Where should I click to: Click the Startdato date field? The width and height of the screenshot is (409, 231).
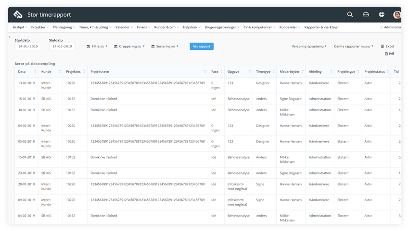click(28, 46)
